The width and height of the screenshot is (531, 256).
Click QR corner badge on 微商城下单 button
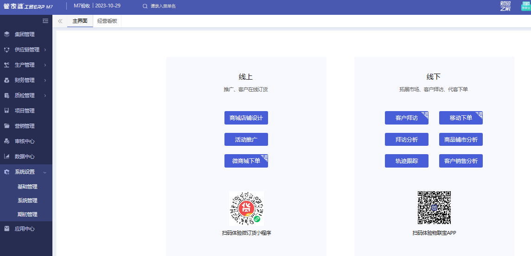[x=265, y=157]
